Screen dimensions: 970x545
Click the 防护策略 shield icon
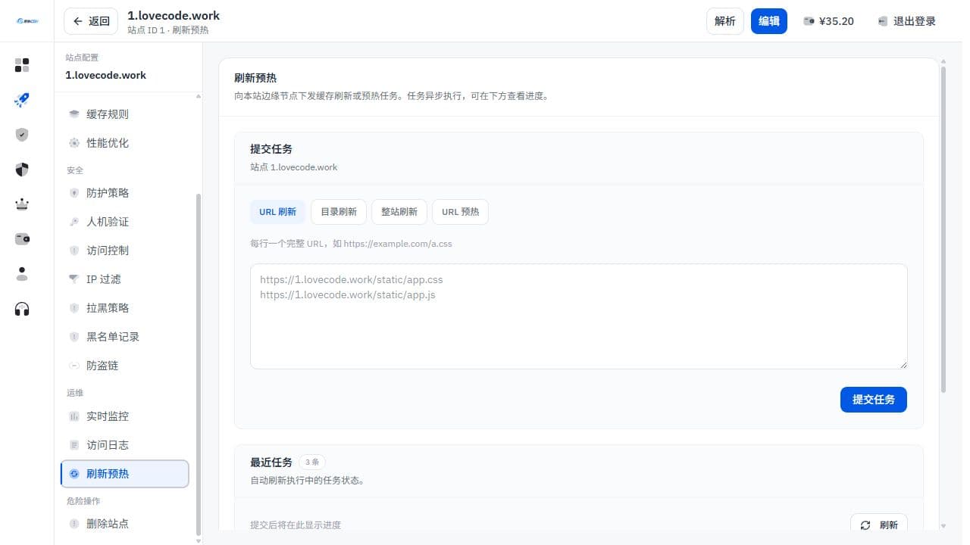point(74,193)
